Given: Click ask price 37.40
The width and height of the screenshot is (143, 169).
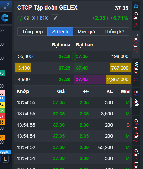Looking at the screenshot, I should [x=82, y=68].
